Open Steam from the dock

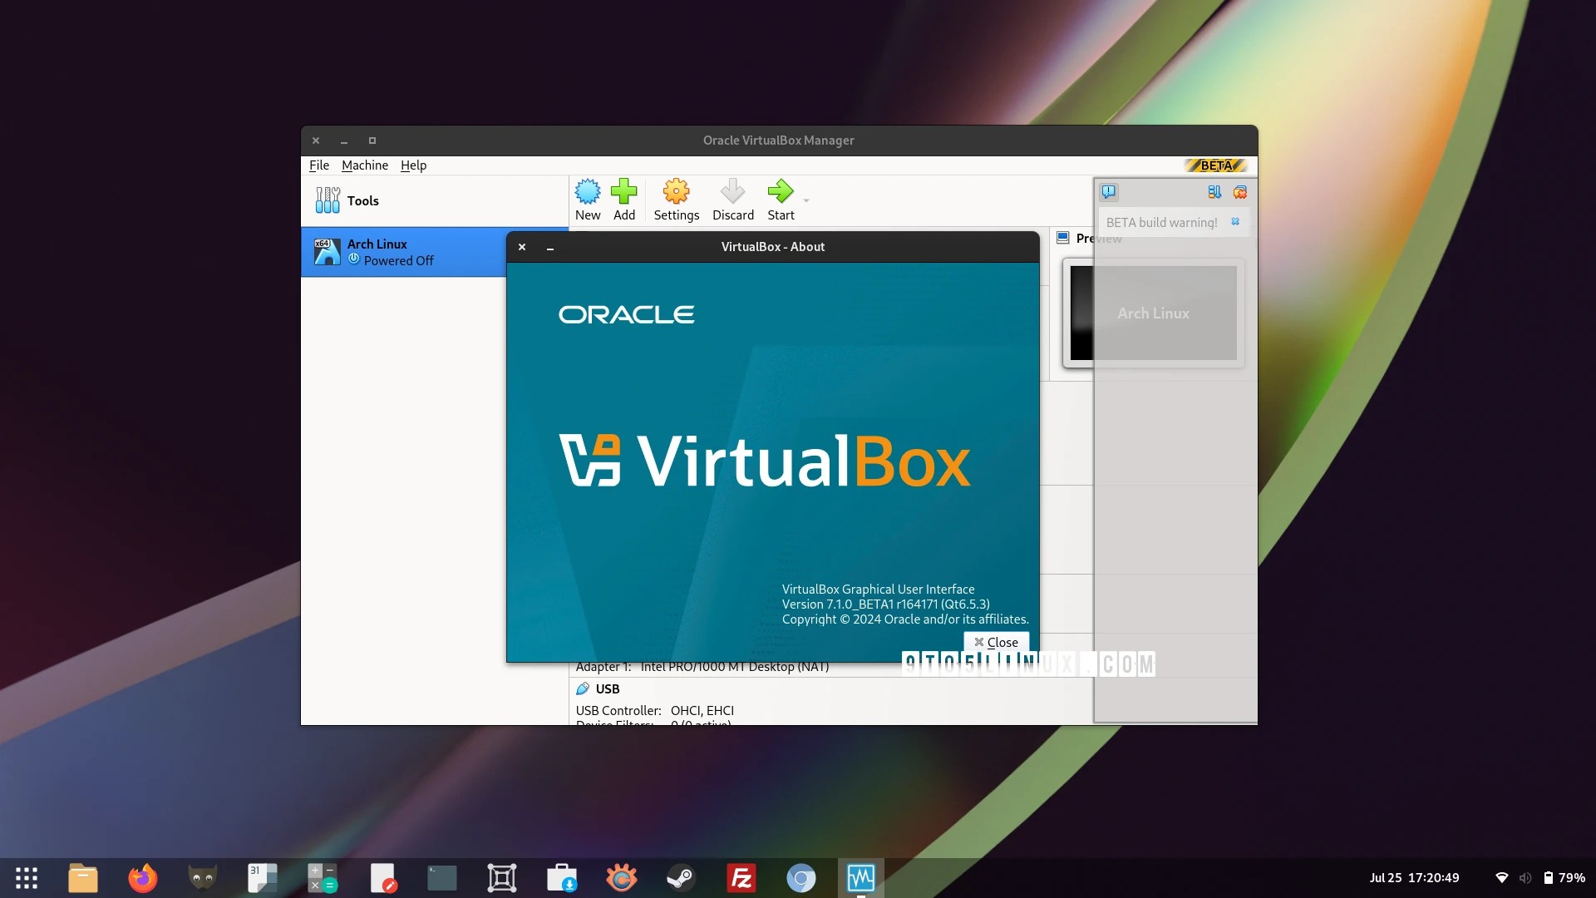681,878
